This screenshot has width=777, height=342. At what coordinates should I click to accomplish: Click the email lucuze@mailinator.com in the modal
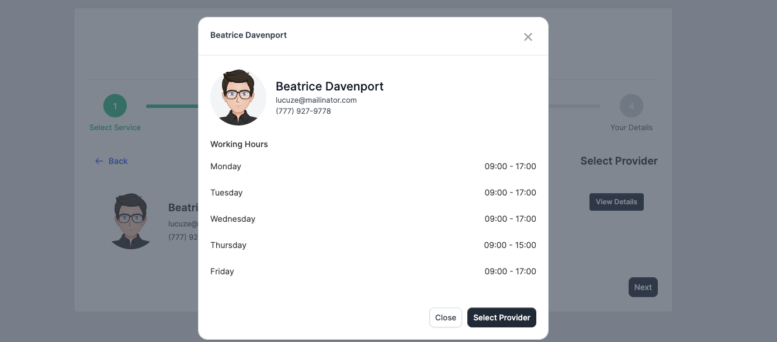(x=316, y=100)
